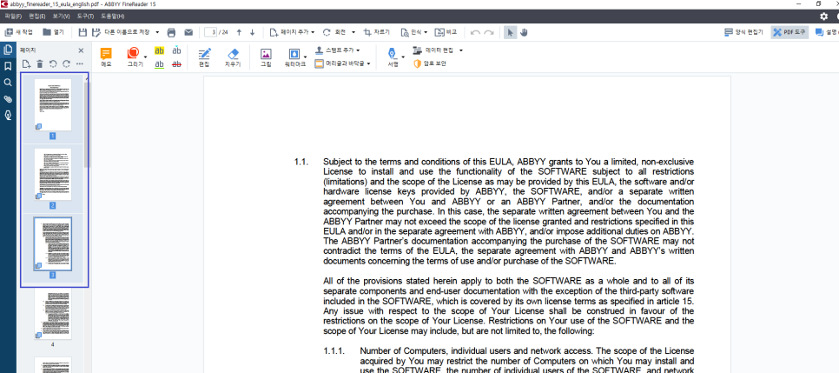Open the Attachments paperclip panel
This screenshot has width=839, height=373.
8,99
